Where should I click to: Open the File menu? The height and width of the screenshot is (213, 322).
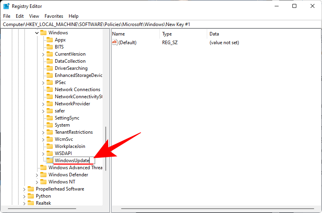click(7, 16)
